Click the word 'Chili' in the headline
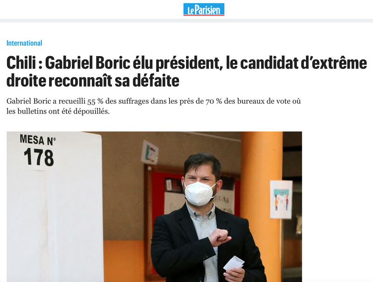The height and width of the screenshot is (282, 373). coord(21,63)
